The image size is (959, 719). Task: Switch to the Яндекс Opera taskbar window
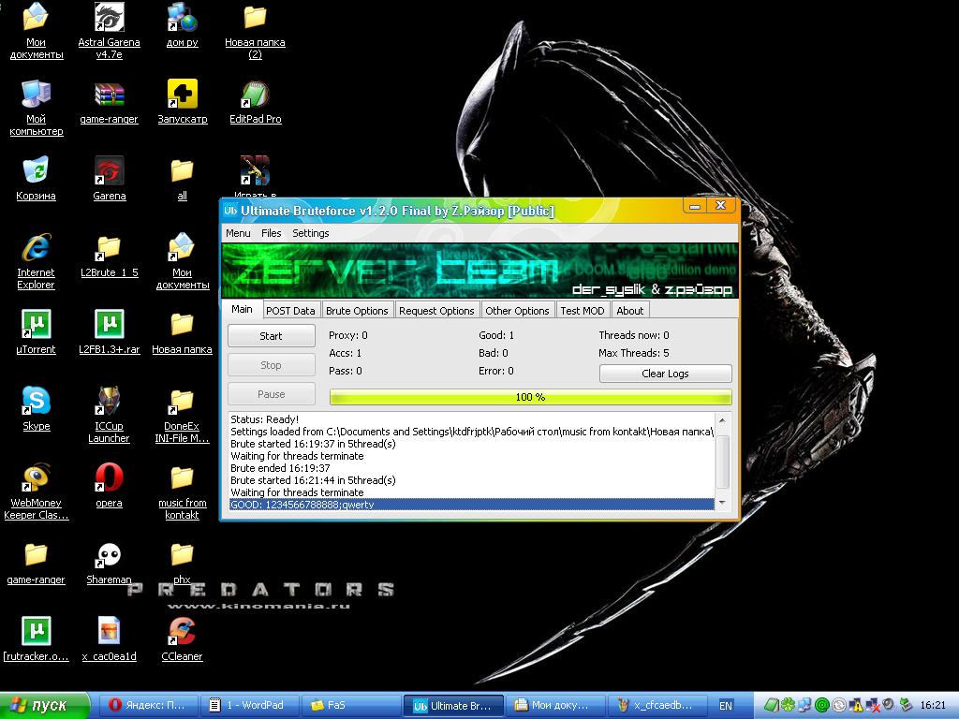point(151,705)
